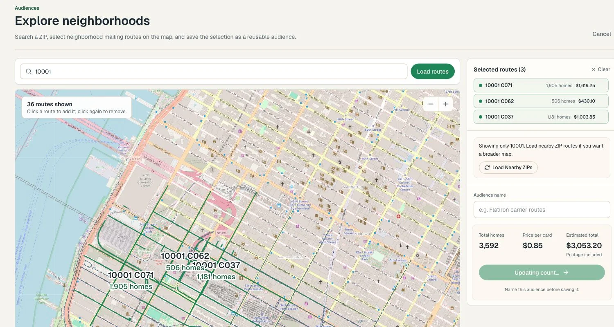The width and height of the screenshot is (614, 327).
Task: Click the Manhattan label on the map
Action: pos(353,187)
